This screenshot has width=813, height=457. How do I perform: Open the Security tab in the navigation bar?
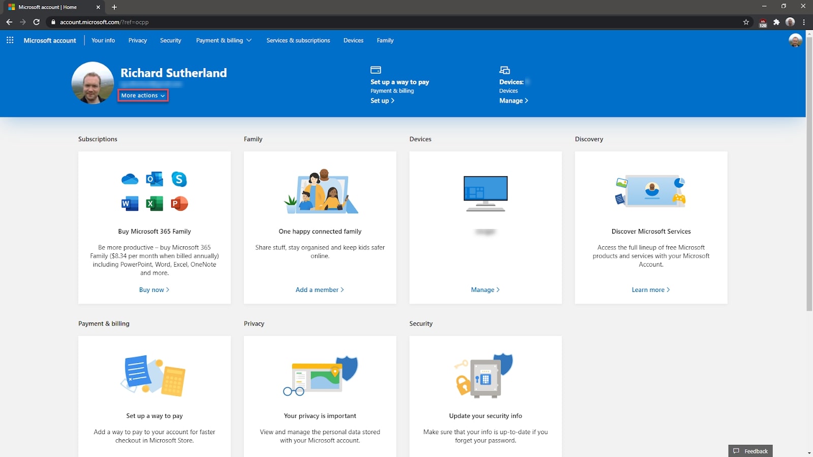(x=171, y=40)
